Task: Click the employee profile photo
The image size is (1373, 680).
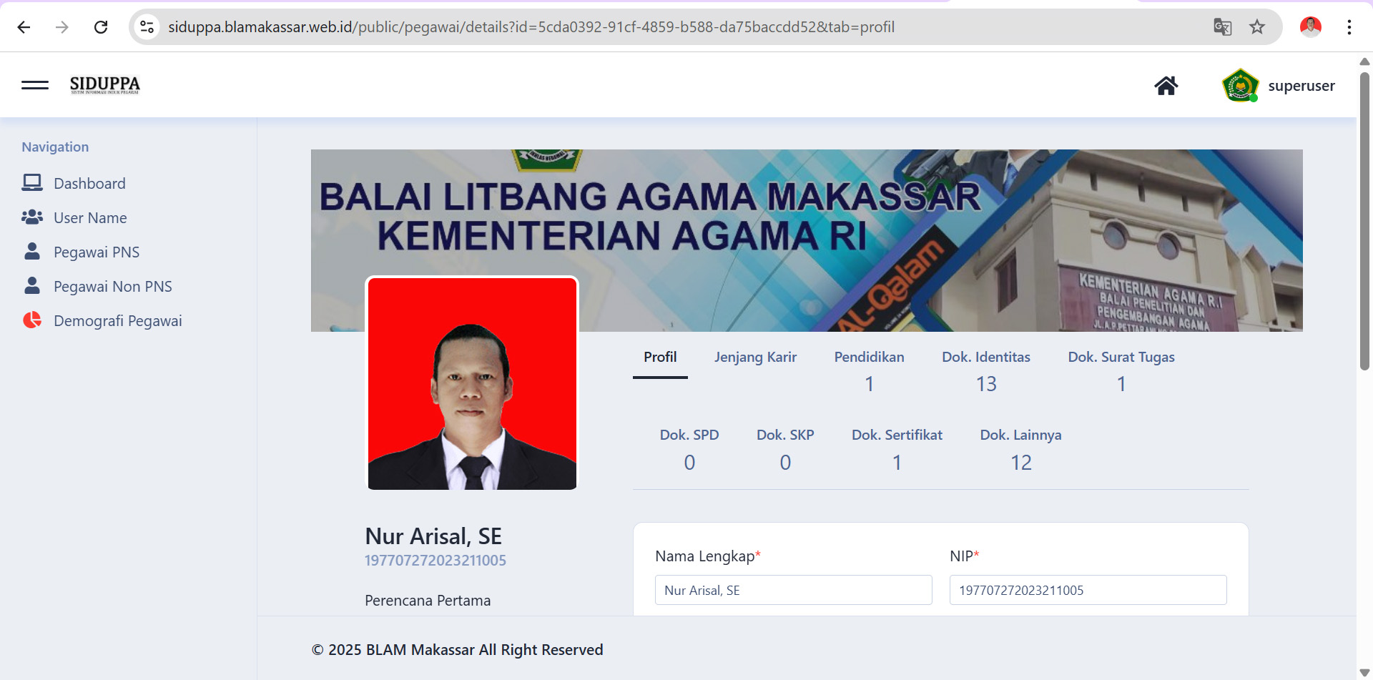Action: pos(472,383)
